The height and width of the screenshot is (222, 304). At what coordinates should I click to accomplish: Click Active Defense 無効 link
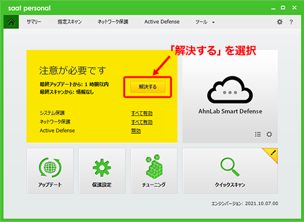pos(136,131)
